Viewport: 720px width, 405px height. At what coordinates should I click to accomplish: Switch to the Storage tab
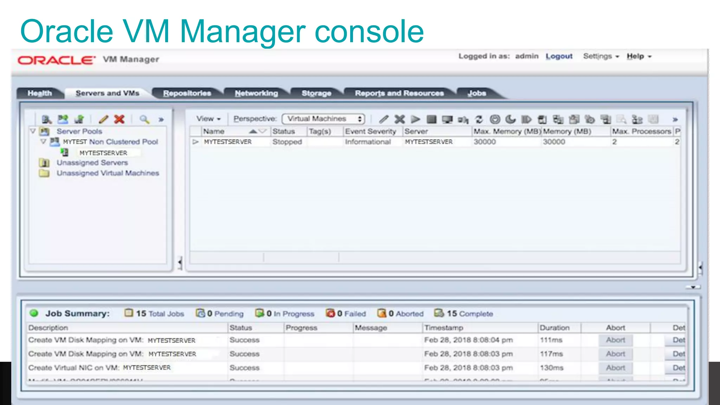tap(316, 93)
